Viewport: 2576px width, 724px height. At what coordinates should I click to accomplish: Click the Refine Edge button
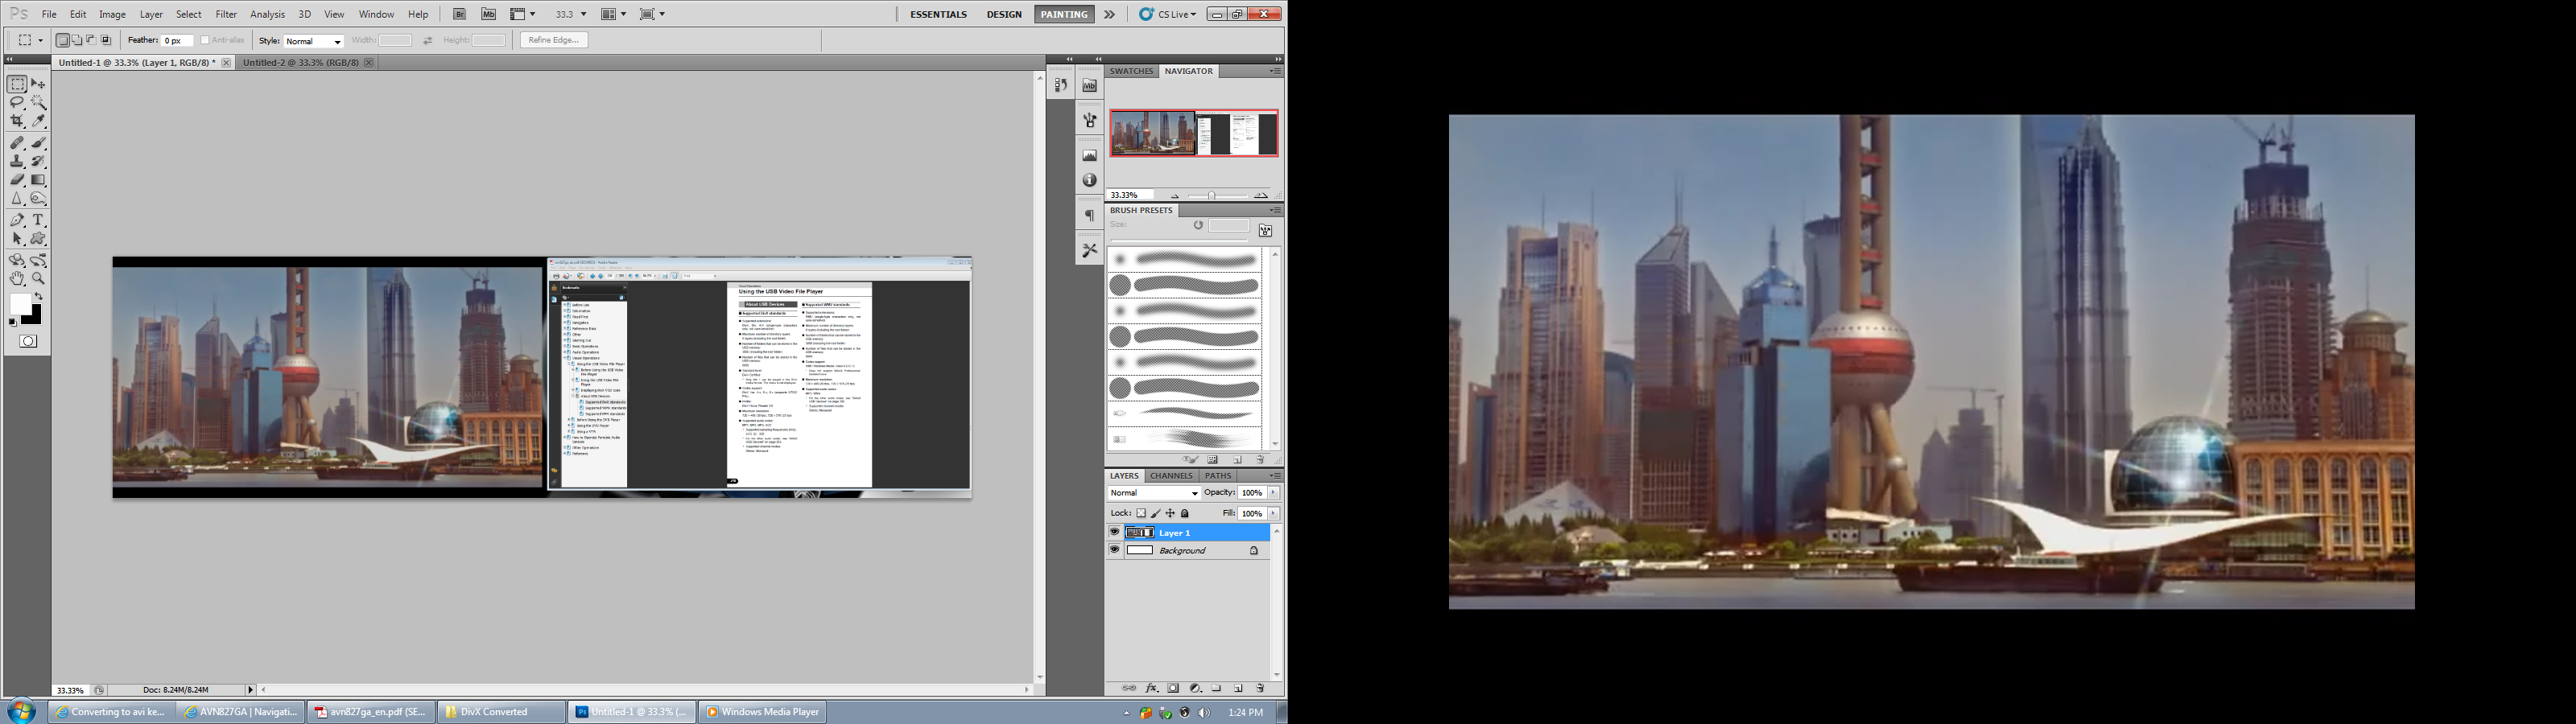(553, 40)
